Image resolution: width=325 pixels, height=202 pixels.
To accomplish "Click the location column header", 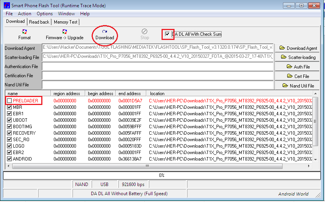I will point(229,93).
